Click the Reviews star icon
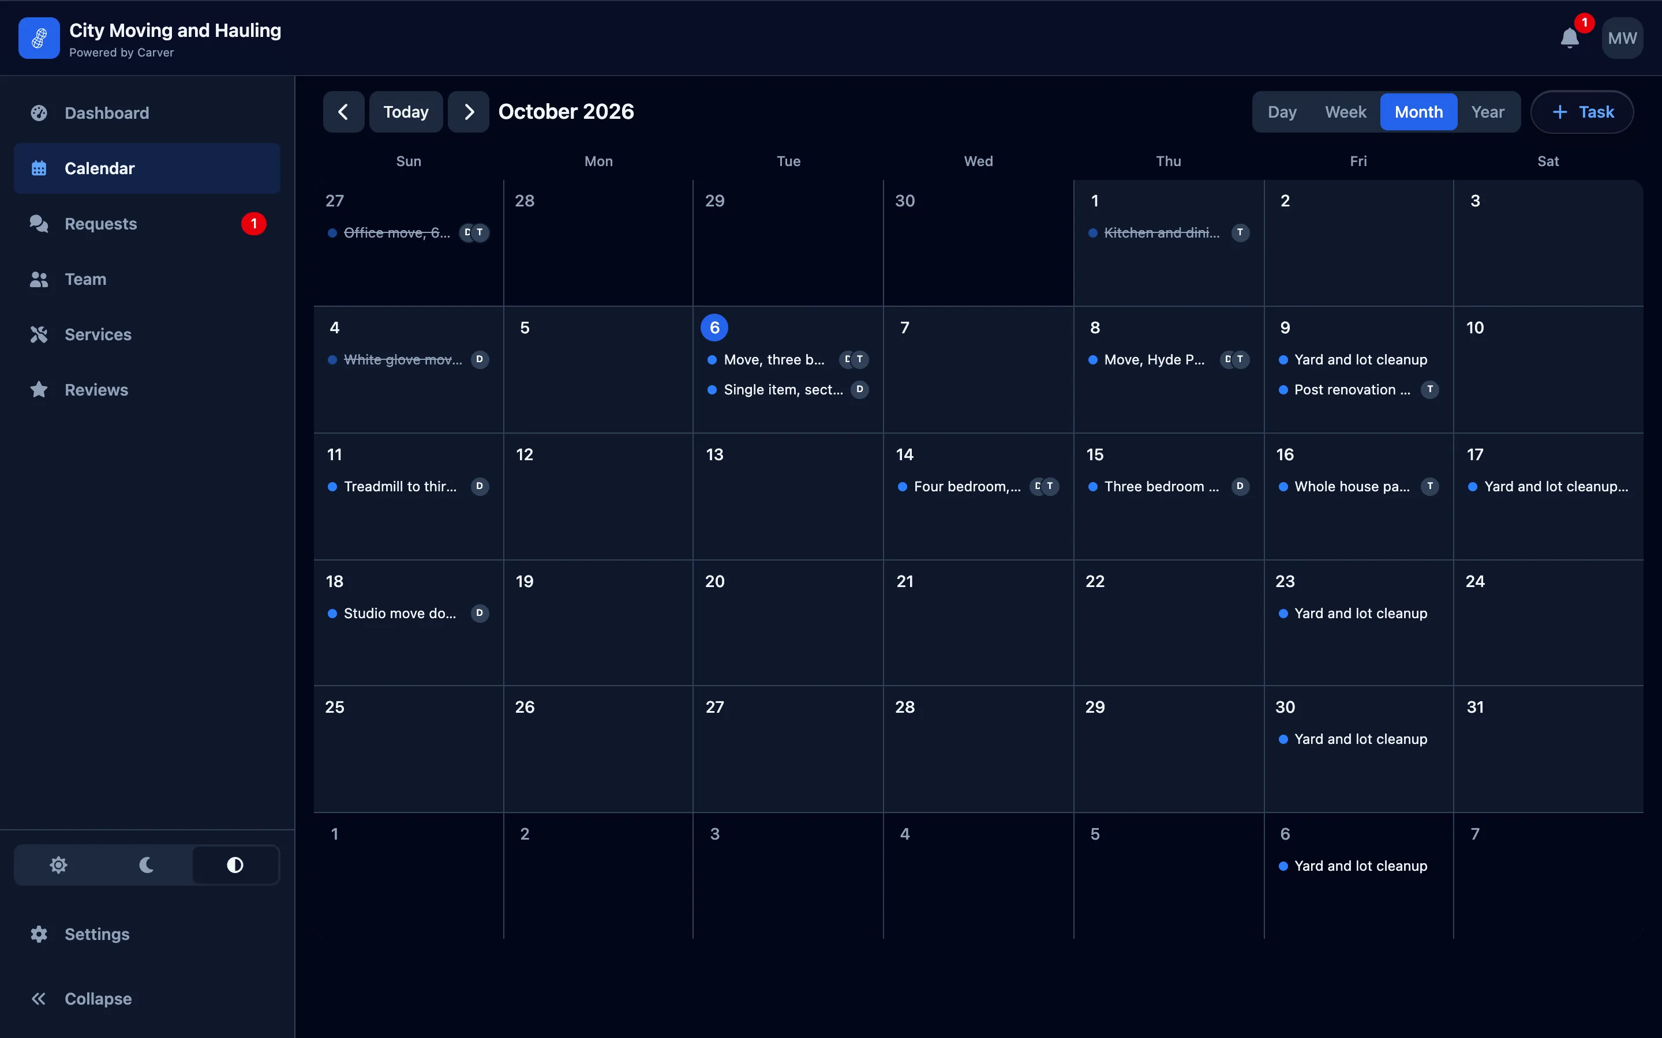Screen dimensions: 1662x1038 click(x=39, y=390)
